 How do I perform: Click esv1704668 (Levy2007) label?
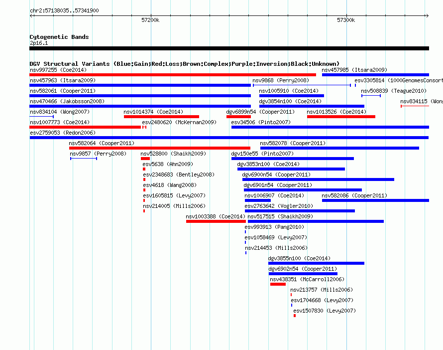pyautogui.click(x=322, y=300)
